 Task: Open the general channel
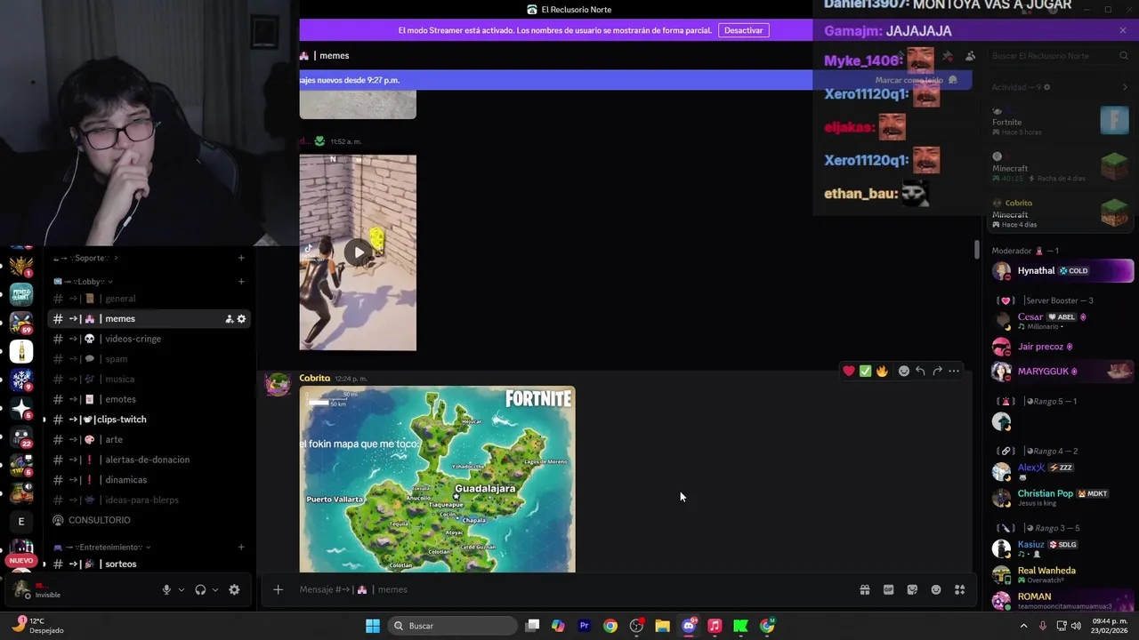coord(149,299)
